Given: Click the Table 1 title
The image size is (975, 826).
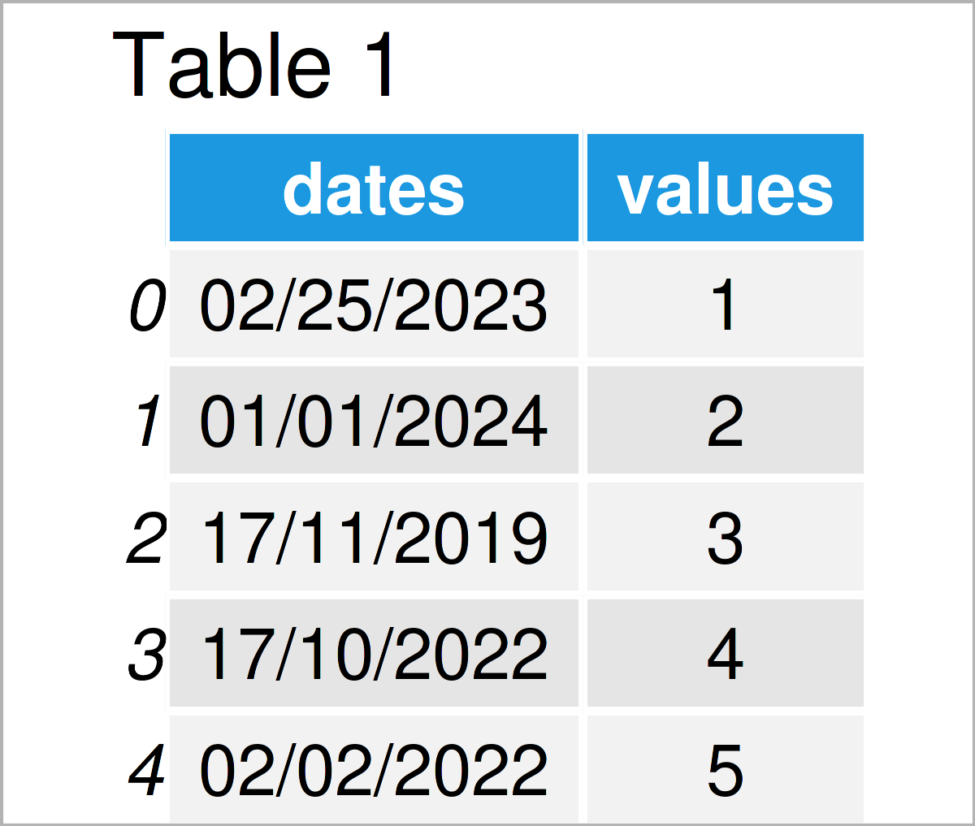Looking at the screenshot, I should [x=253, y=65].
